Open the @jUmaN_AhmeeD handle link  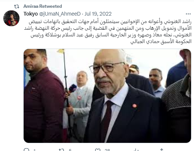60,14
